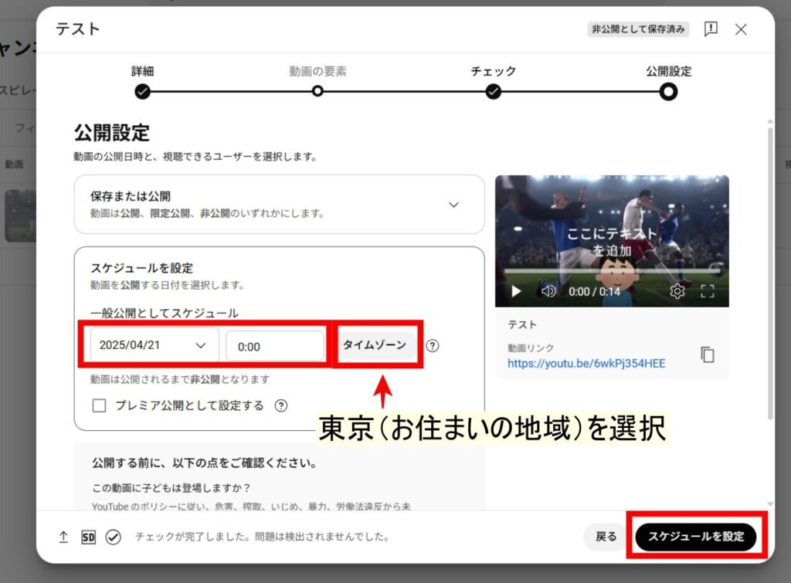The height and width of the screenshot is (583, 791).
Task: Click the 0:00 time input field
Action: 275,347
